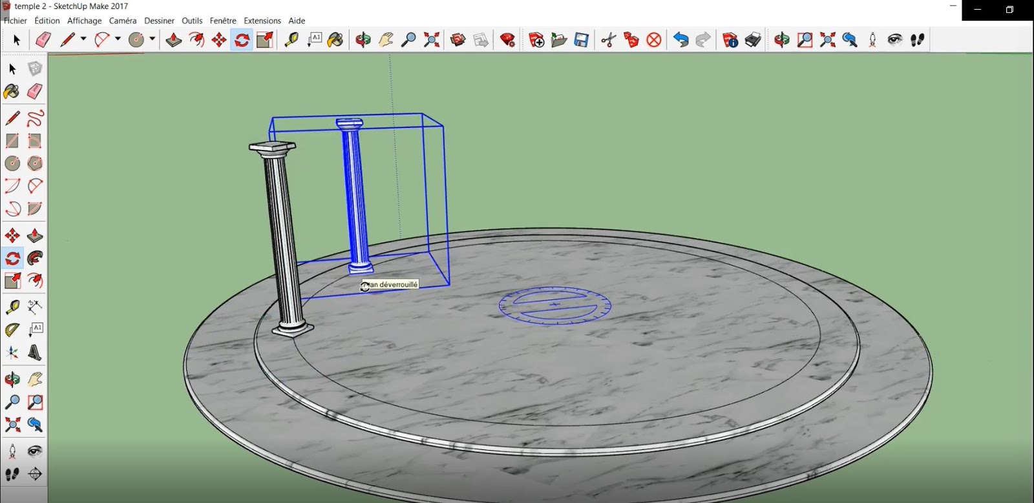Click the Cut scissors icon
1034x503 pixels.
(x=609, y=40)
